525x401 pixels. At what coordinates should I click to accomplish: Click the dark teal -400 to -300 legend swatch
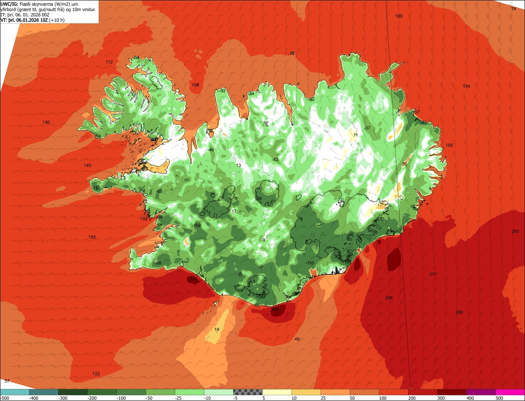tap(43, 392)
